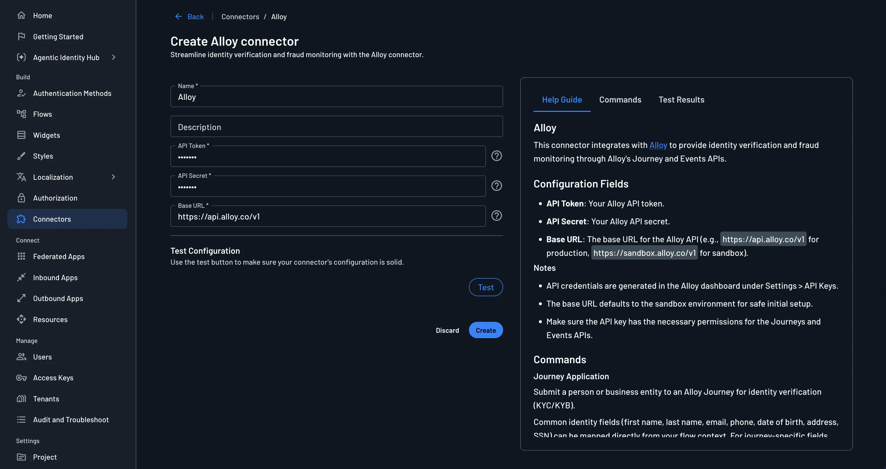
Task: Open the Test Results tab
Action: (x=681, y=100)
